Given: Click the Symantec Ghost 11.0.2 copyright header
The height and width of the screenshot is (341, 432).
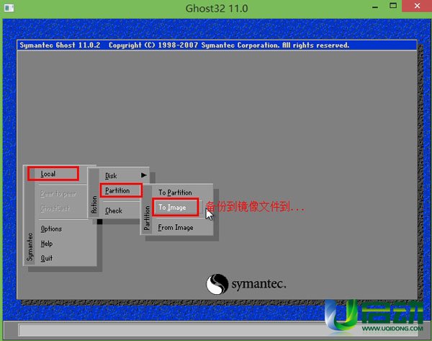Looking at the screenshot, I should tap(217, 45).
